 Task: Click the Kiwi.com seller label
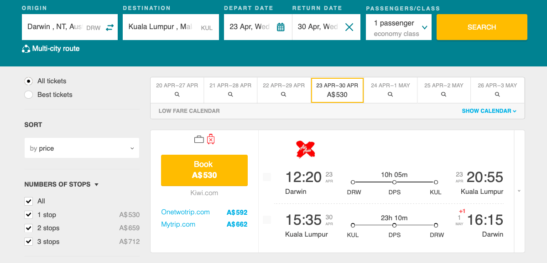[x=204, y=193]
